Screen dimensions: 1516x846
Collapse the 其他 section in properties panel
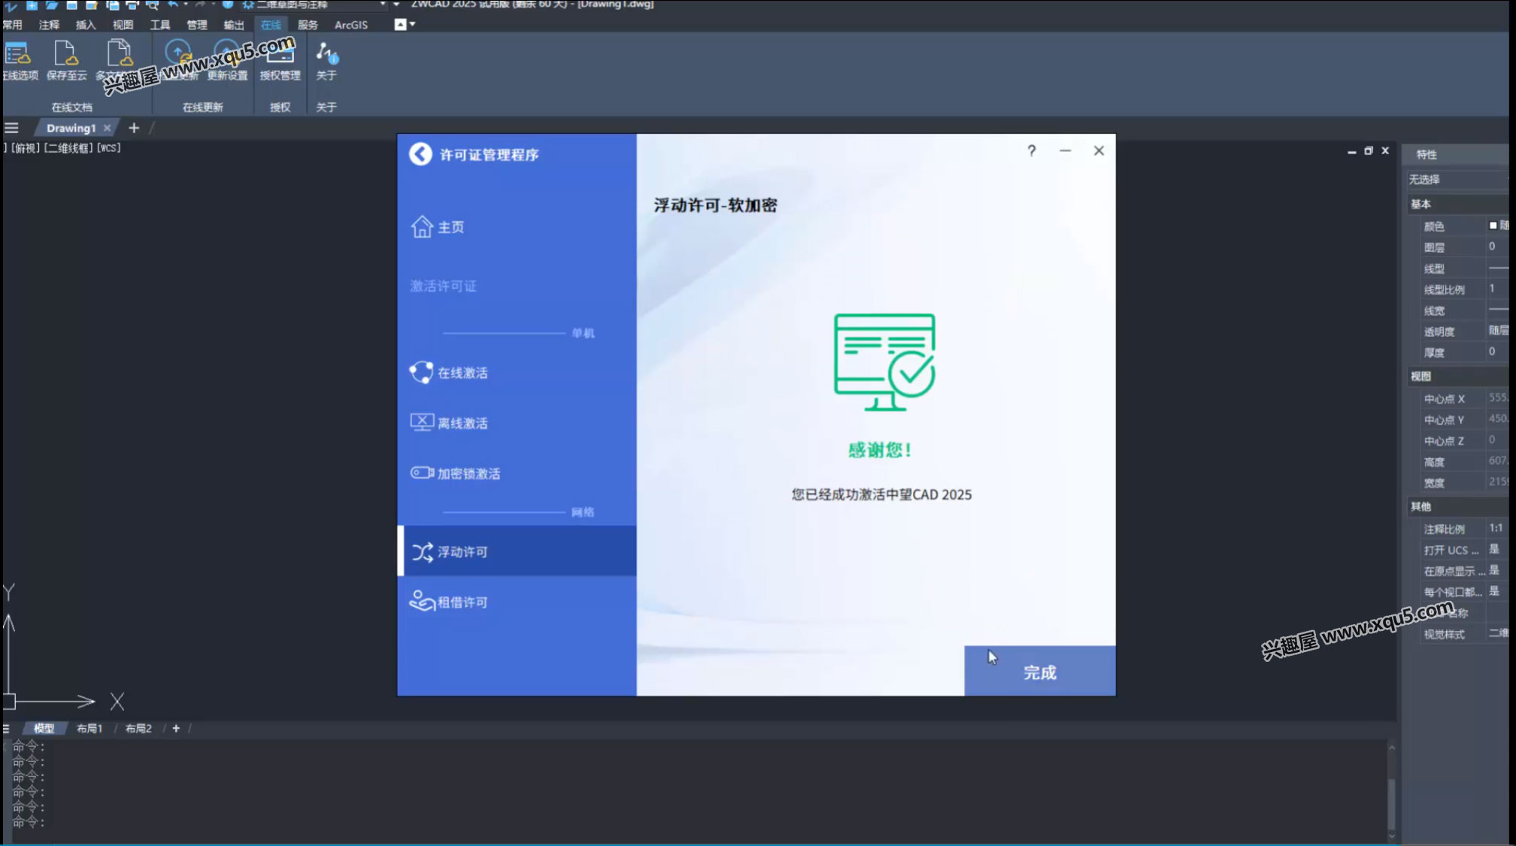click(x=1458, y=506)
